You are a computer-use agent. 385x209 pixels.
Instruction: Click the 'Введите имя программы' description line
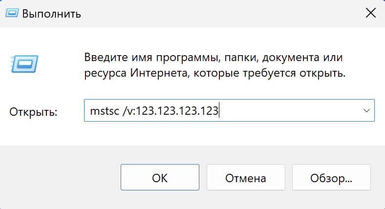[x=214, y=58]
